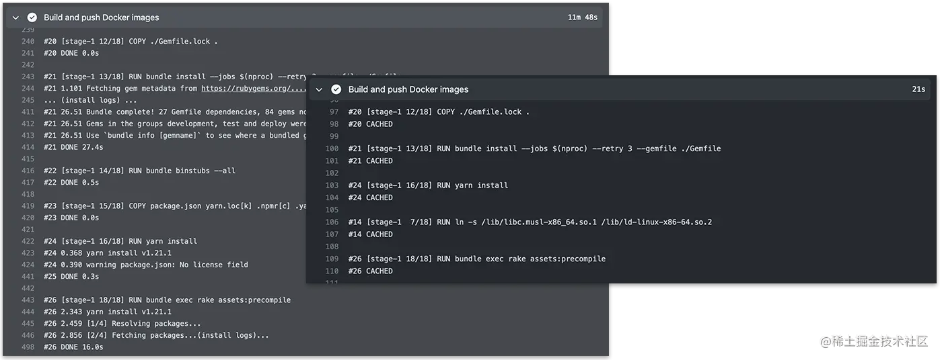Collapse the 11m 48s Build and push step chevron

point(15,17)
